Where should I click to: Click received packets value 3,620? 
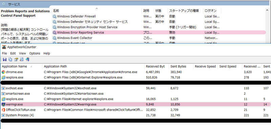248,72
